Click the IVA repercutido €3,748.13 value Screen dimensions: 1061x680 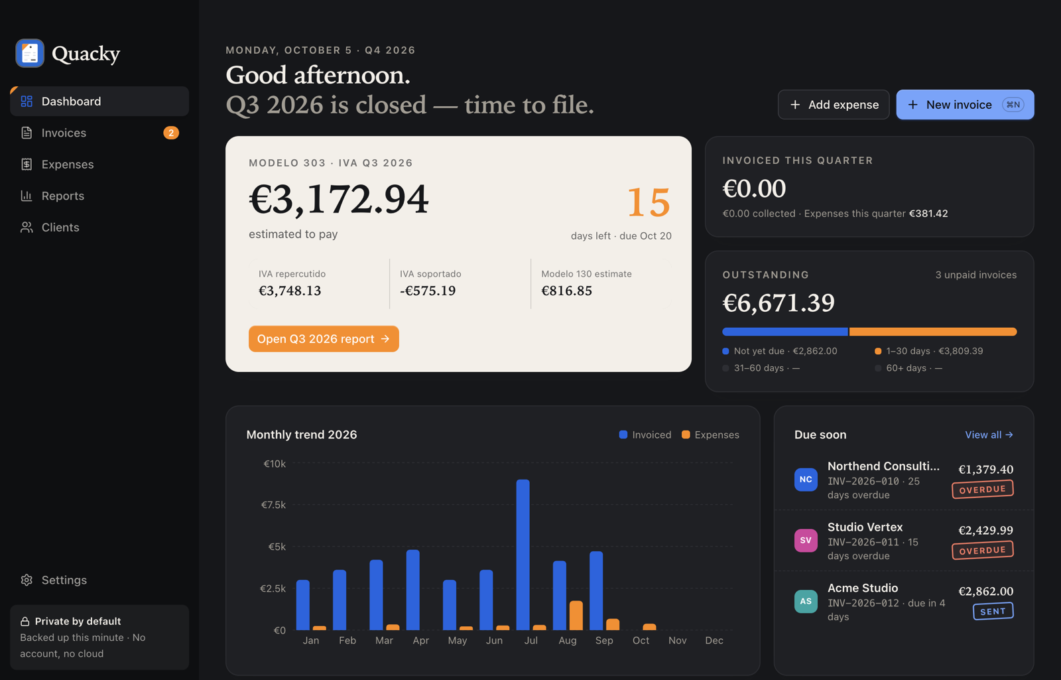(x=290, y=291)
